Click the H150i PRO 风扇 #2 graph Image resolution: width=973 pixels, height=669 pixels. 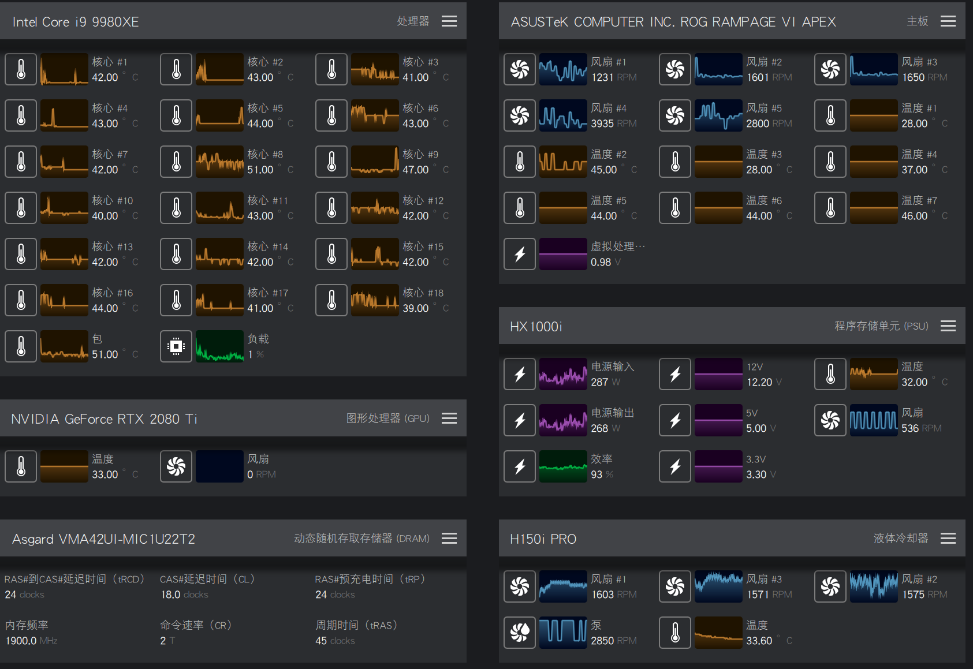[x=874, y=586]
